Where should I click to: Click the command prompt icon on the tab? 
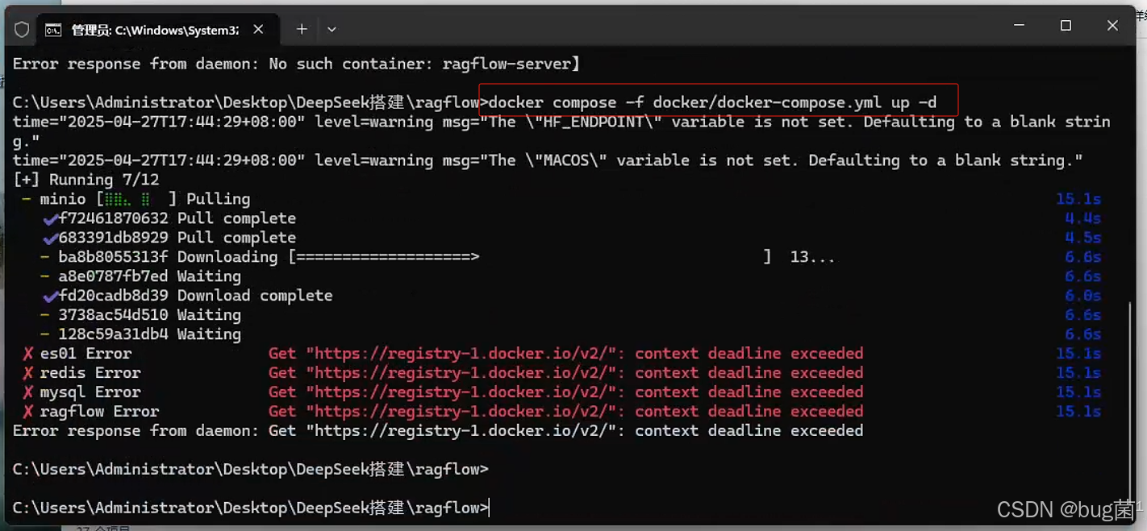(x=53, y=28)
